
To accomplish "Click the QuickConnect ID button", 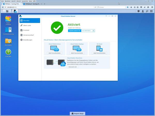I will point(75,31).
